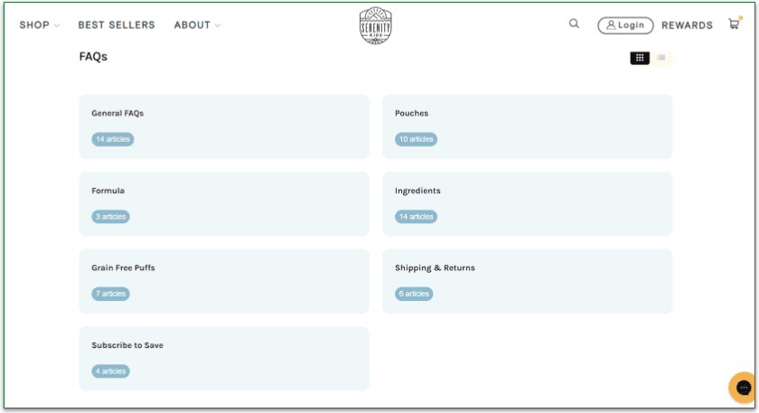Viewport: 759px width, 413px height.
Task: Switch to grid view layout
Action: pos(640,58)
